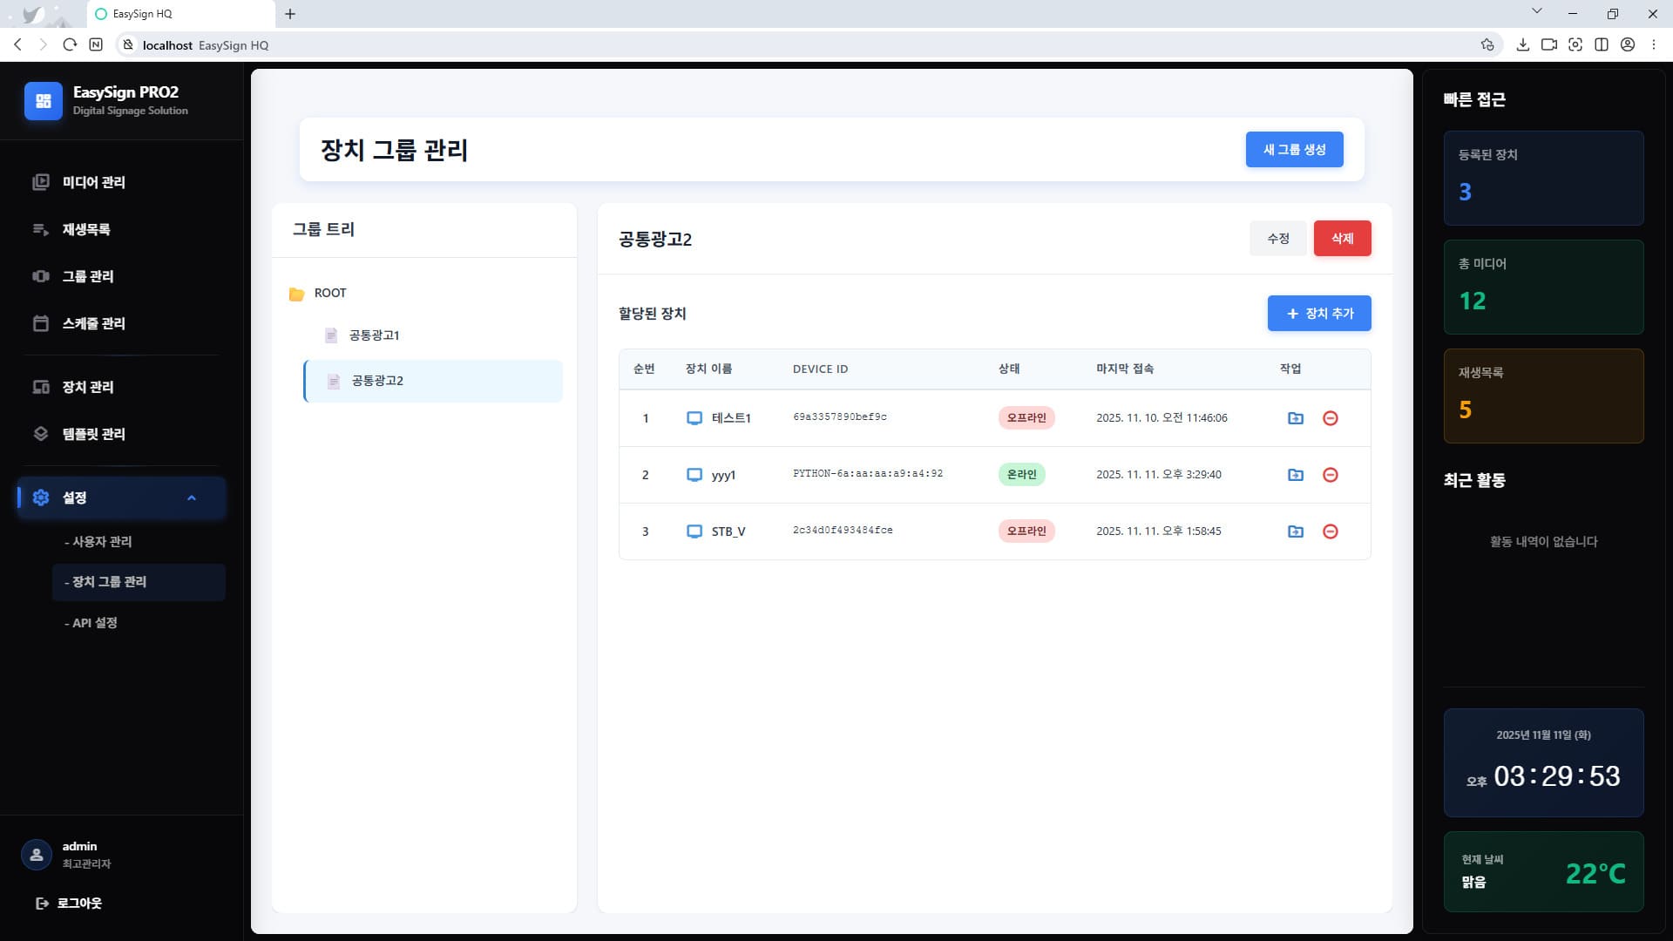Select the 재생목록 sidebar icon
This screenshot has width=1673, height=941.
point(41,229)
